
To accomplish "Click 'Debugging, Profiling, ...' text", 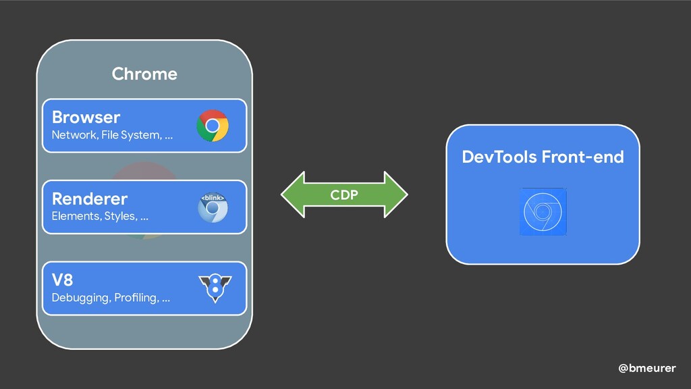I will [x=111, y=298].
